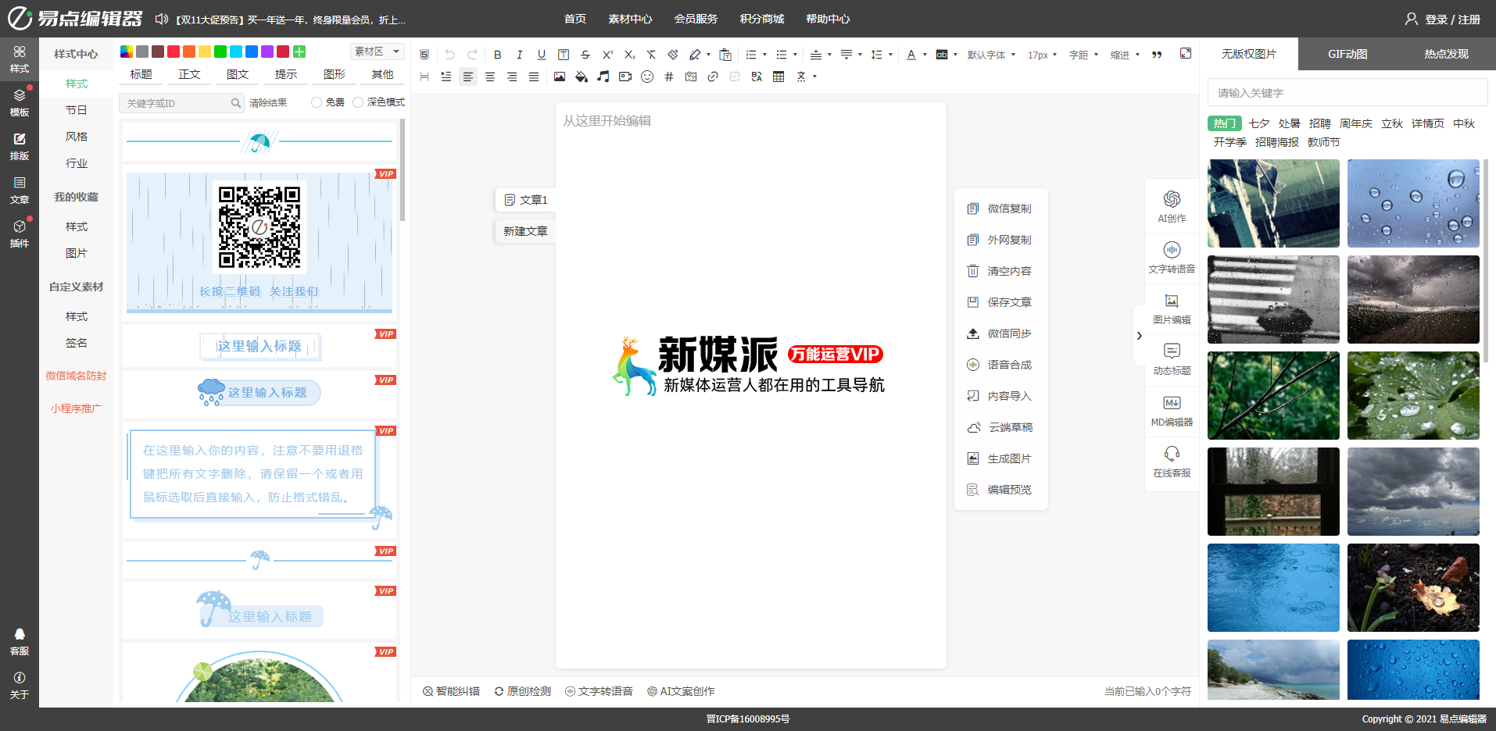Screen dimensions: 1496x731
Task: Click the 请输入关键字 image search field
Action: point(1347,92)
